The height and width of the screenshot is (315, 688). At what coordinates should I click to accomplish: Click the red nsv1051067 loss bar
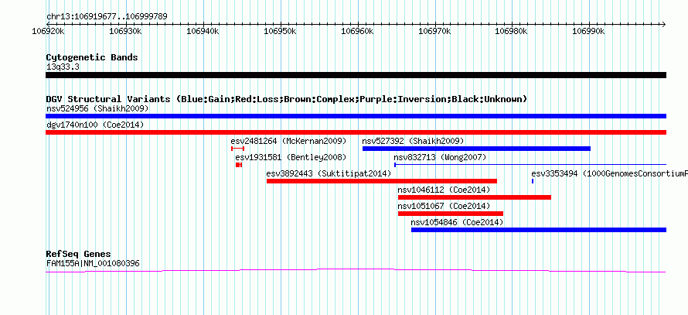pyautogui.click(x=451, y=214)
